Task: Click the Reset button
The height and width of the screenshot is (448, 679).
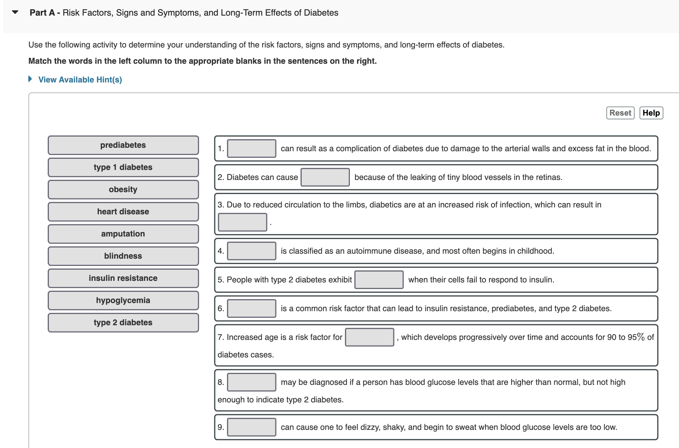Action: point(620,113)
